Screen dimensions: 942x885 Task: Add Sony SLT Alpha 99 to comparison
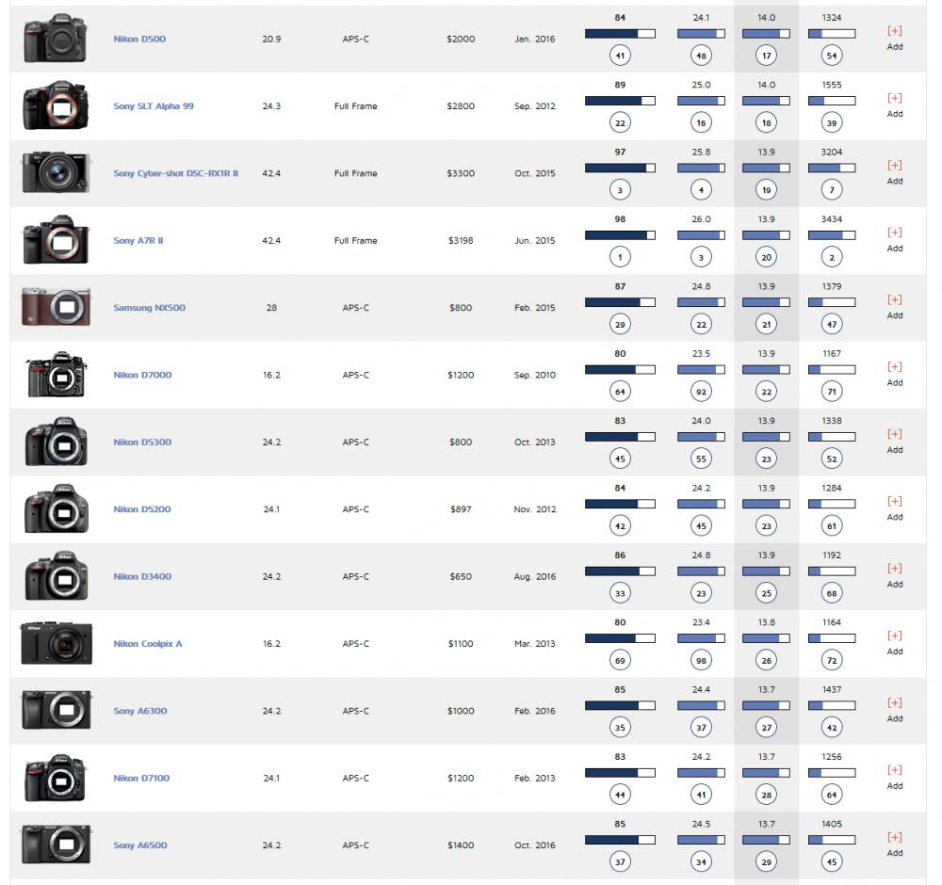coord(895,105)
